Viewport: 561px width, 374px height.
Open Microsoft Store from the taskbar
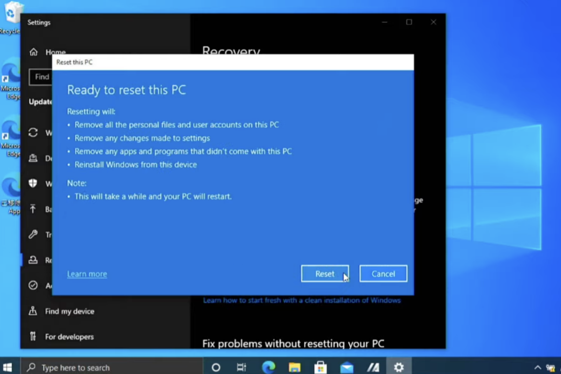320,367
